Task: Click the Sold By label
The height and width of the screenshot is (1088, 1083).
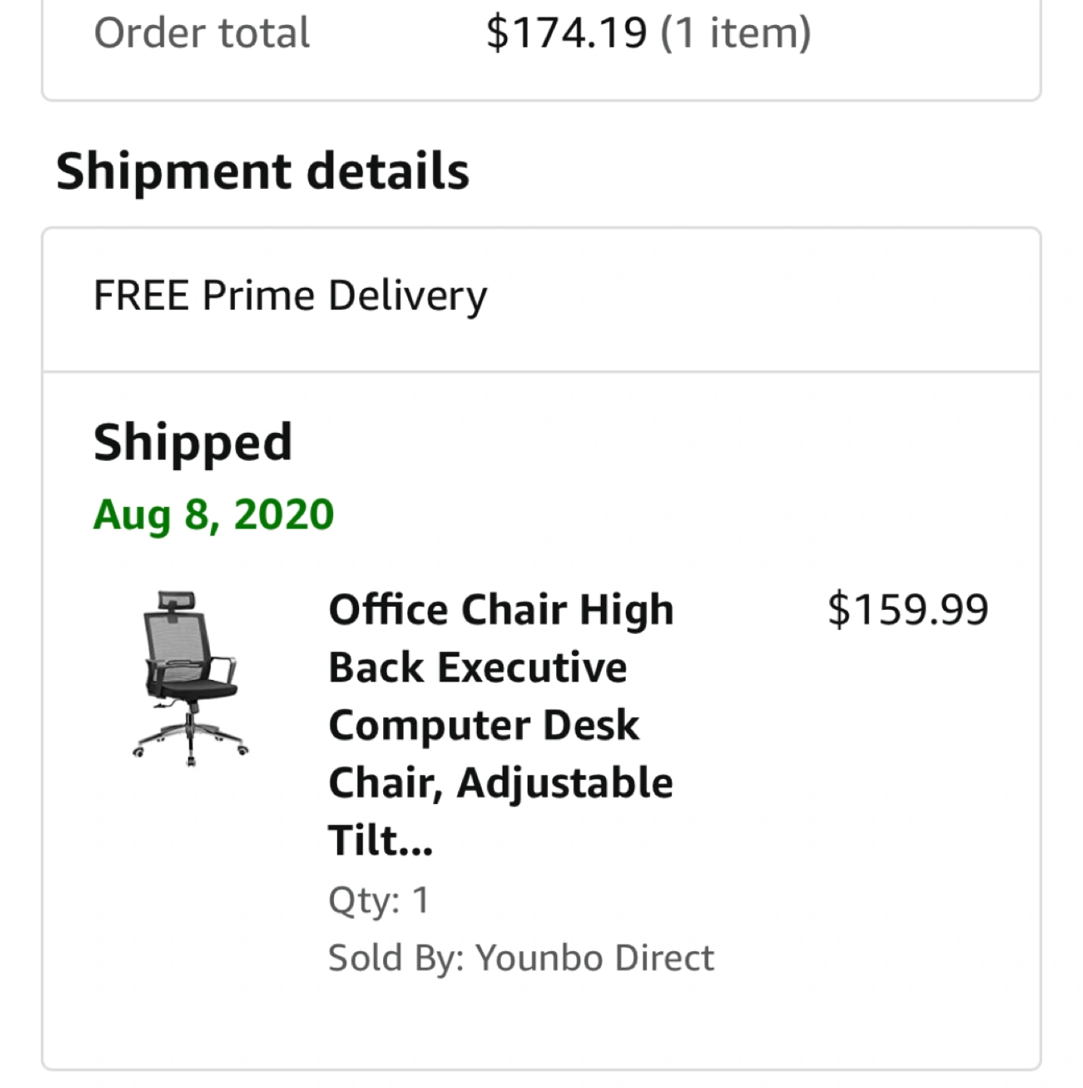Action: click(x=396, y=958)
